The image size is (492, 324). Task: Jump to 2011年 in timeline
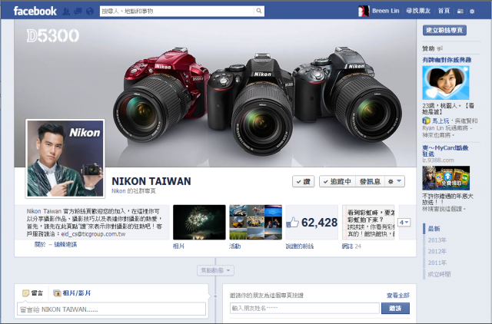coord(437,263)
